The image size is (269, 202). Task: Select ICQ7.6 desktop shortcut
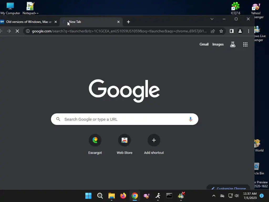coord(235,8)
